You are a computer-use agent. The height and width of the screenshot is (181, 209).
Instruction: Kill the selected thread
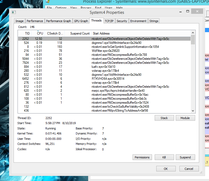tap(164, 157)
